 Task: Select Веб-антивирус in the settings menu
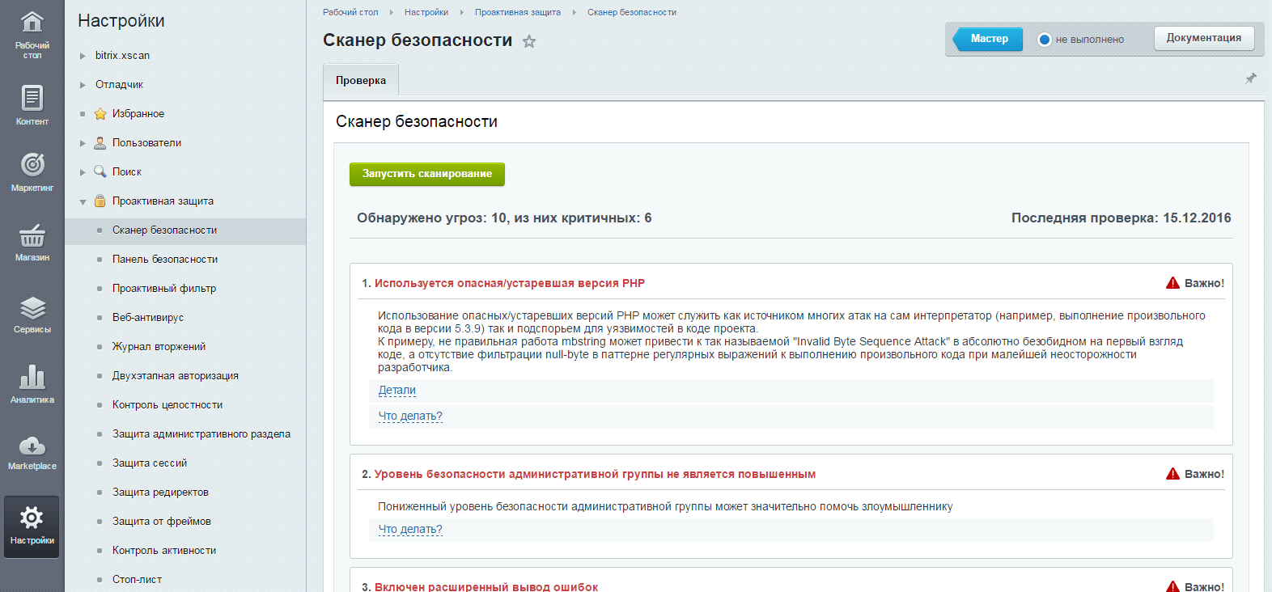point(148,318)
